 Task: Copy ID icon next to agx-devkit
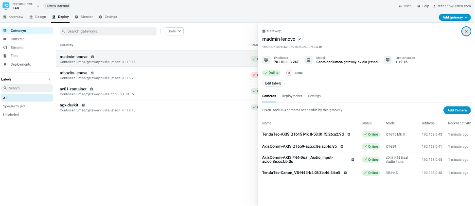click(x=83, y=105)
